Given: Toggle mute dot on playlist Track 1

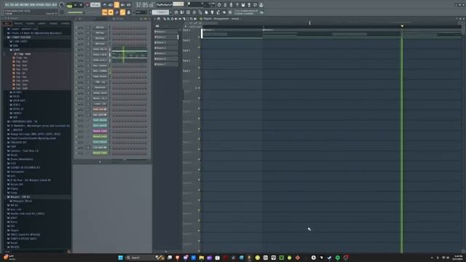Looking at the screenshot, I should click(x=199, y=37).
